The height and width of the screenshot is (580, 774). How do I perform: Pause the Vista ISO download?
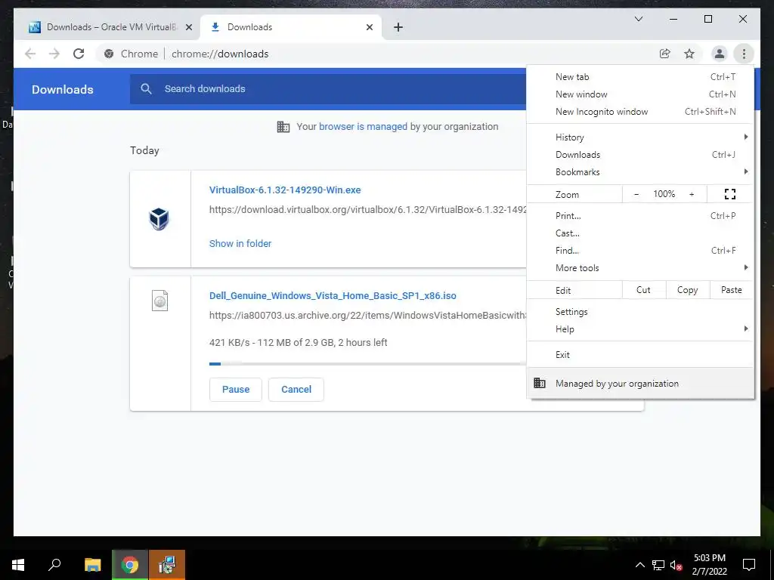[x=236, y=389]
